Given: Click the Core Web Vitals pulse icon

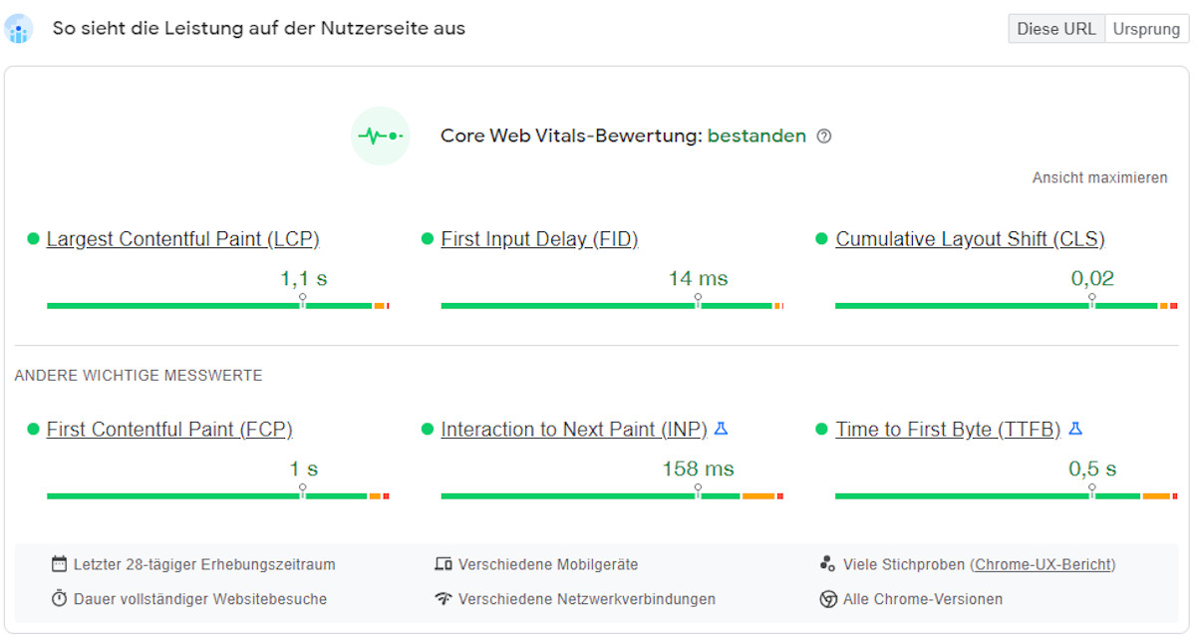Looking at the screenshot, I should click(381, 136).
